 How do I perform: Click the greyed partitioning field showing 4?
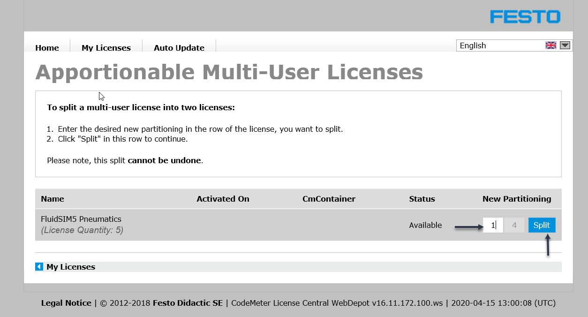514,225
